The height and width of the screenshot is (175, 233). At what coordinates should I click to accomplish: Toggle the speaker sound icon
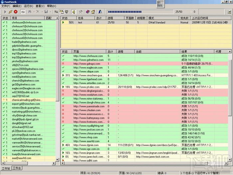(x=74, y=12)
